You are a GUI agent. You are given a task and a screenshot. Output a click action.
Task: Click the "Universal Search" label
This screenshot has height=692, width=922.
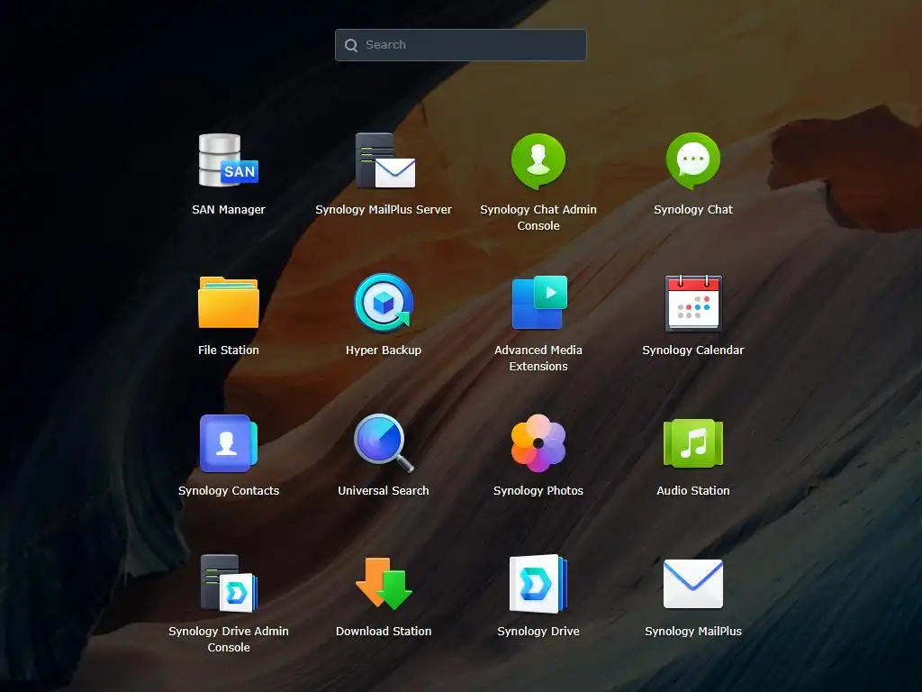point(384,491)
